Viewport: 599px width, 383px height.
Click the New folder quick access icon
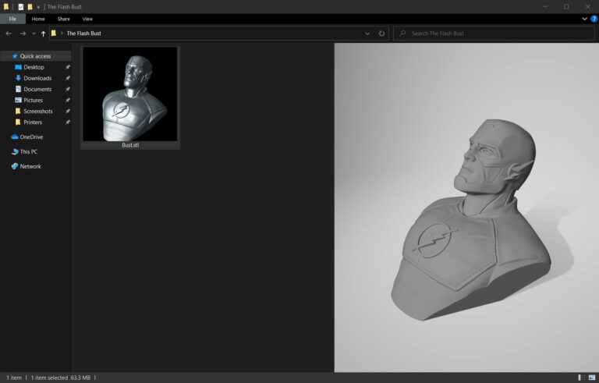click(30, 7)
